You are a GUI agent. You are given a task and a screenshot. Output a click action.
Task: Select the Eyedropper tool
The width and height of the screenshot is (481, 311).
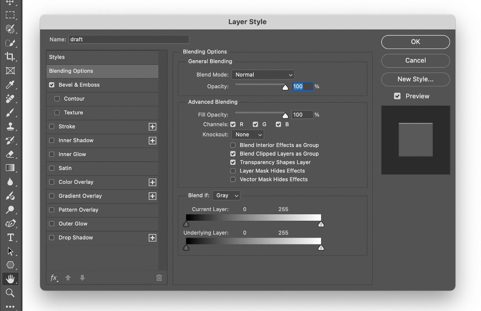pos(11,85)
